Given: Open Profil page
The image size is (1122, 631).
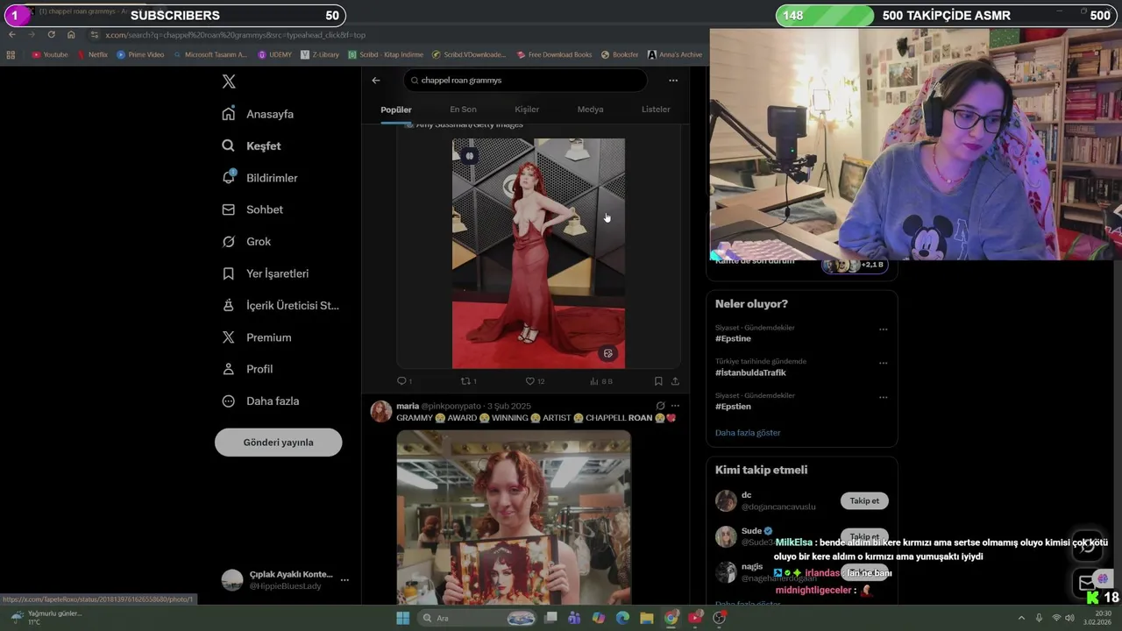Looking at the screenshot, I should click(x=247, y=369).
